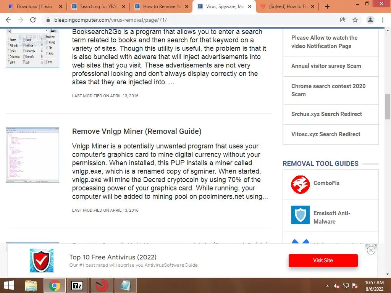
Task: Open the ComboFix removal tool guide
Action: point(326,183)
